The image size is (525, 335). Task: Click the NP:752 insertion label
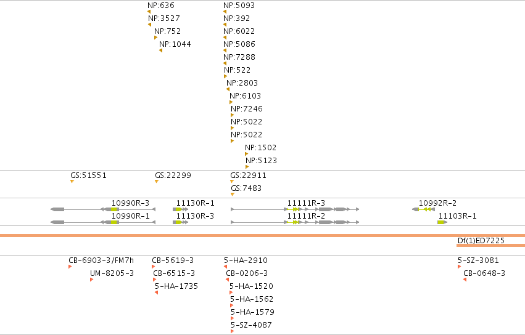[167, 31]
